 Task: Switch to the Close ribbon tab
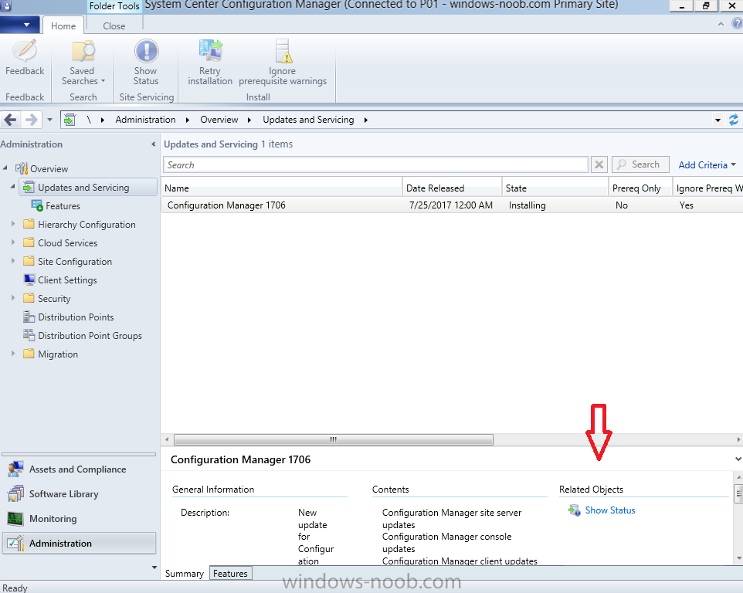coord(114,26)
